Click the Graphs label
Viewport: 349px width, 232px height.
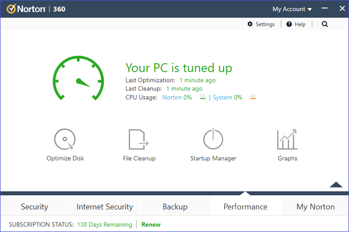[287, 158]
